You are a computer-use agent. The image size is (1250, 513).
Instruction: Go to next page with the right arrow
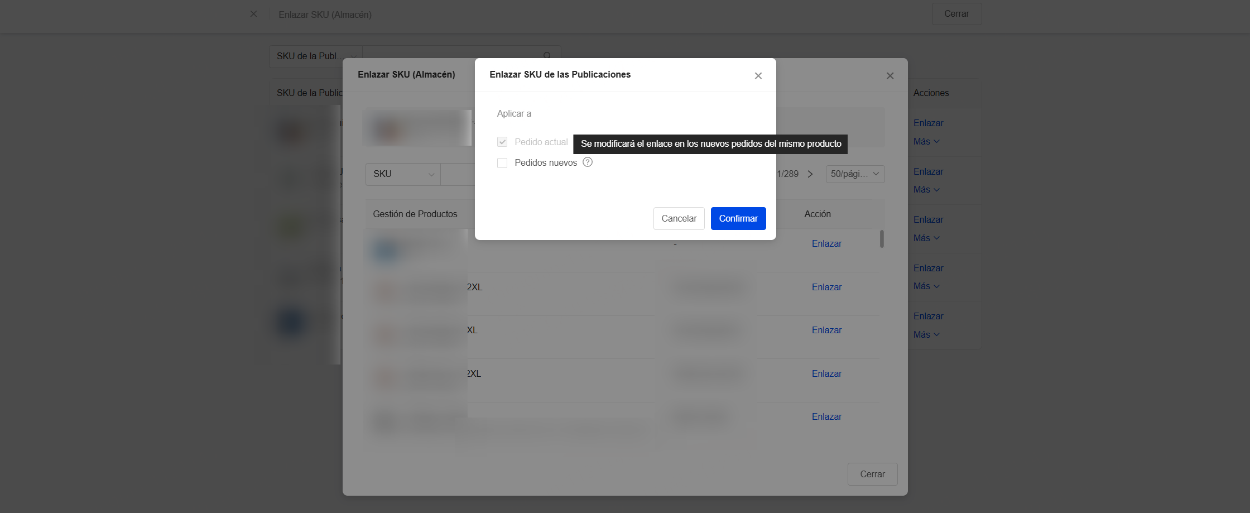(x=810, y=174)
